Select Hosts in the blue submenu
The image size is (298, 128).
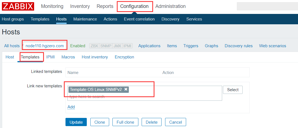61,19
